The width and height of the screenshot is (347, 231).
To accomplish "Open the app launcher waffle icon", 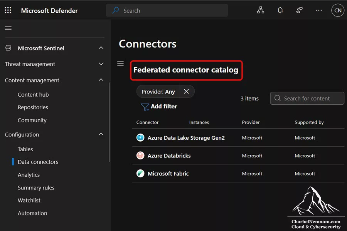I will coord(8,10).
